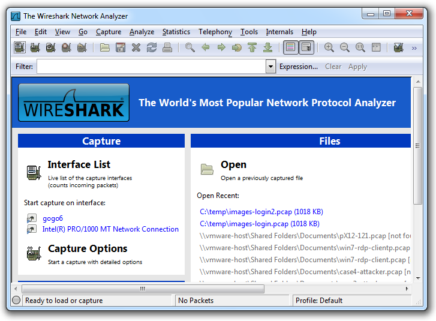This screenshot has height=321, width=436.
Task: Start capture on the gogo6 interface
Action: (x=52, y=218)
